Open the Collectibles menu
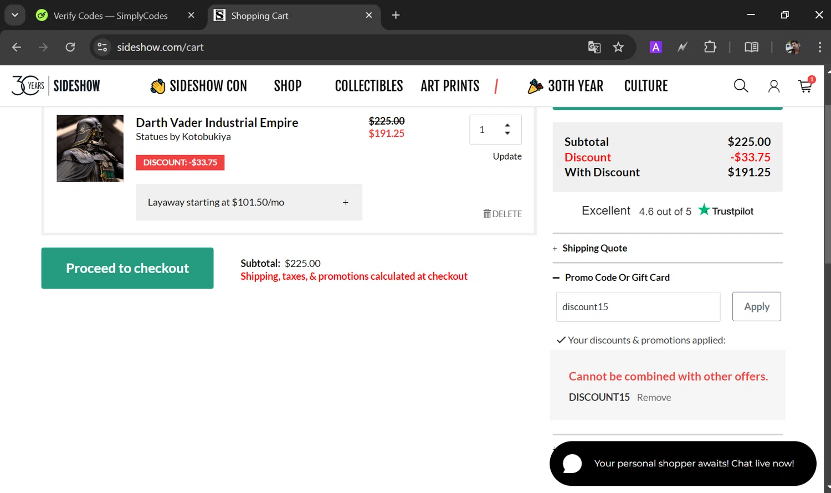831x493 pixels. pyautogui.click(x=368, y=86)
